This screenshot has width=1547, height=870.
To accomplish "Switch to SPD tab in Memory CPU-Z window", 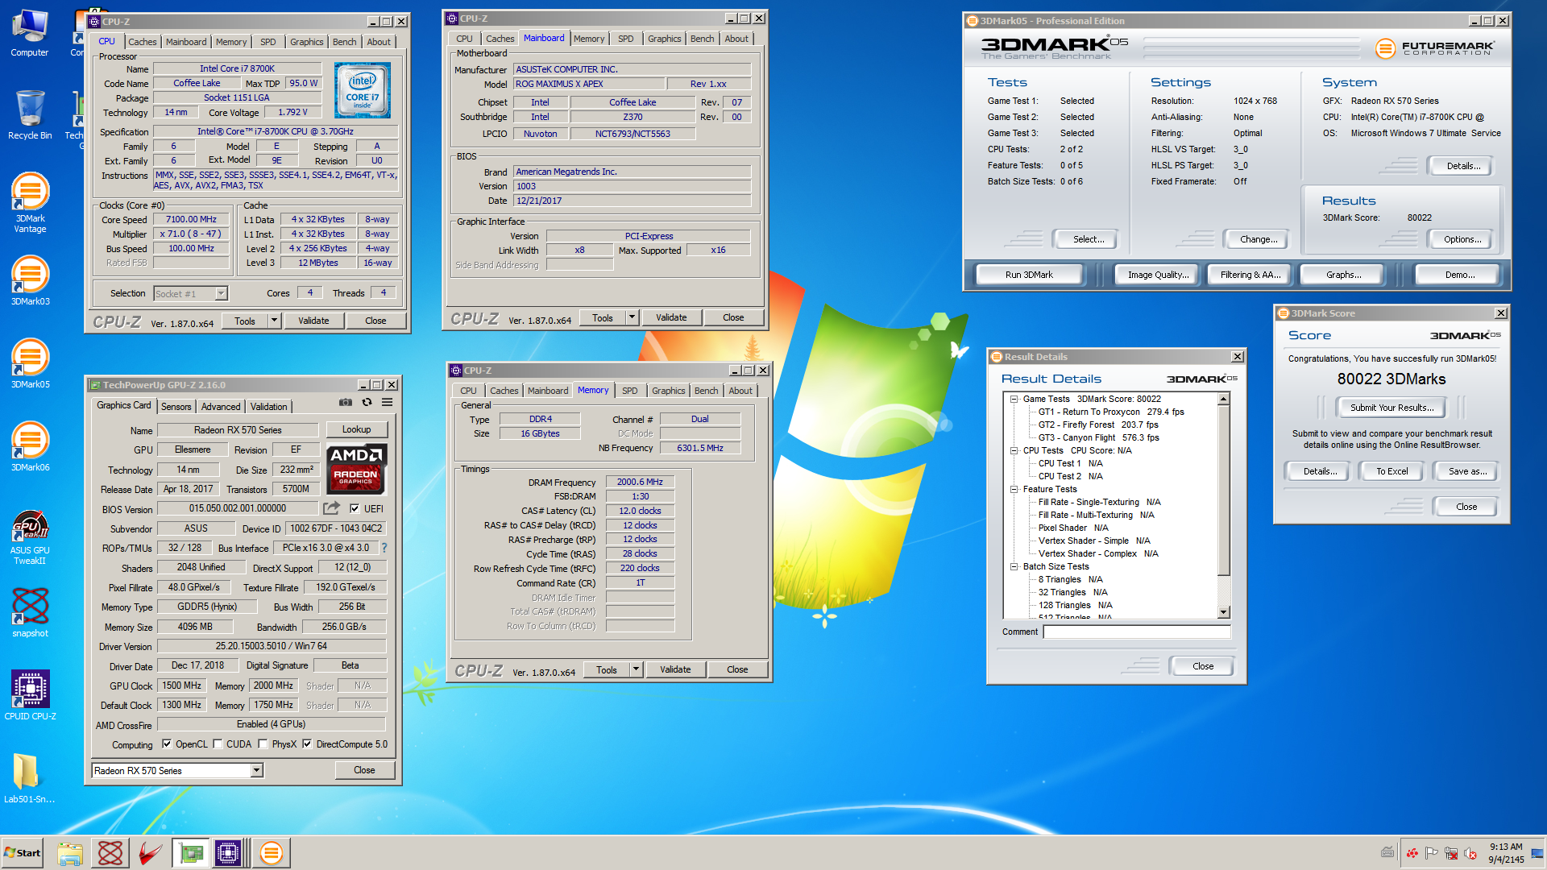I will tap(629, 391).
